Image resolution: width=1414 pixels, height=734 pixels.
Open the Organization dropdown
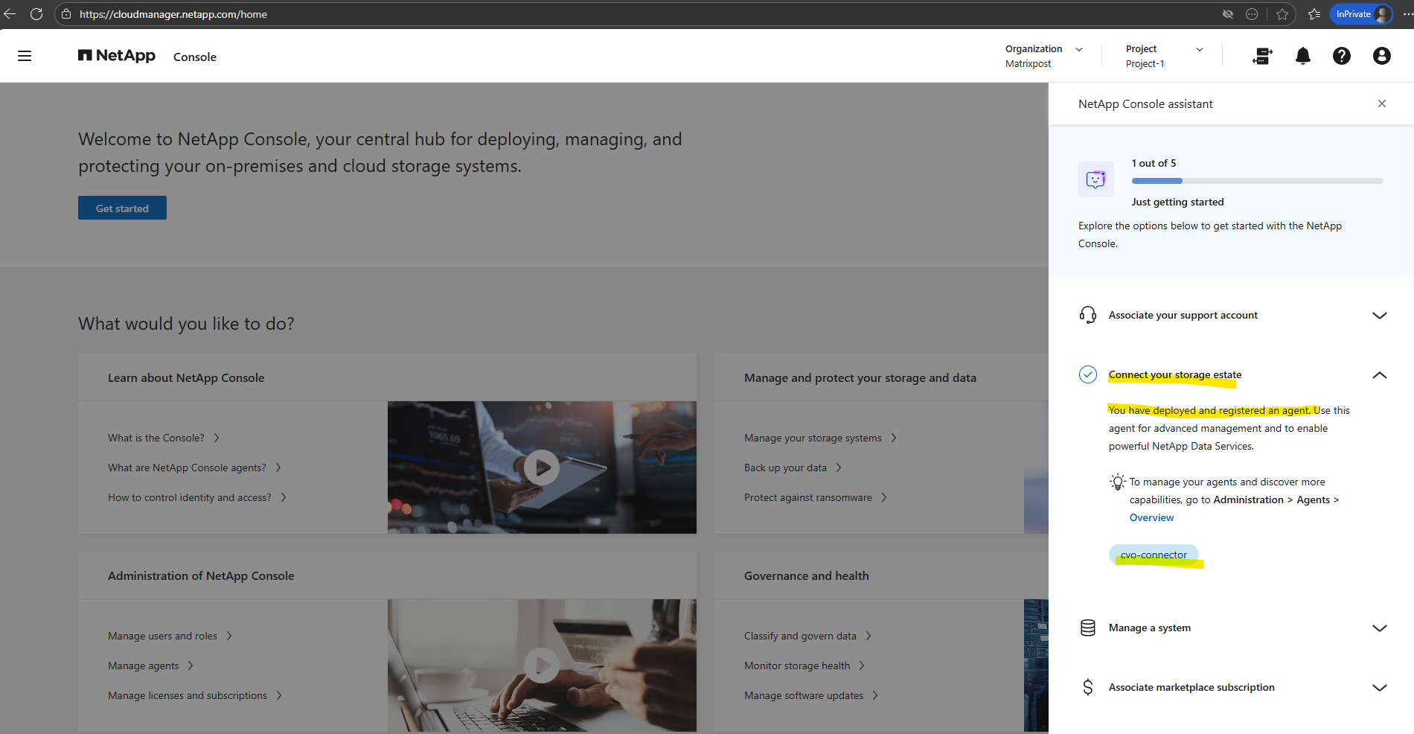tap(1044, 56)
